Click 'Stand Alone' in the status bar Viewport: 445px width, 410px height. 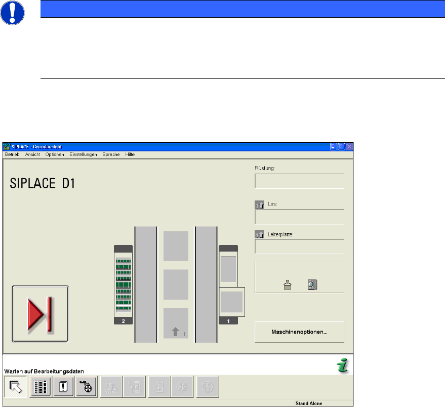(x=309, y=403)
